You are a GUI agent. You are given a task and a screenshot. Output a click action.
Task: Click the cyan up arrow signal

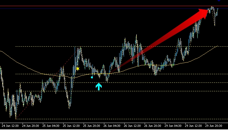pyautogui.click(x=99, y=87)
